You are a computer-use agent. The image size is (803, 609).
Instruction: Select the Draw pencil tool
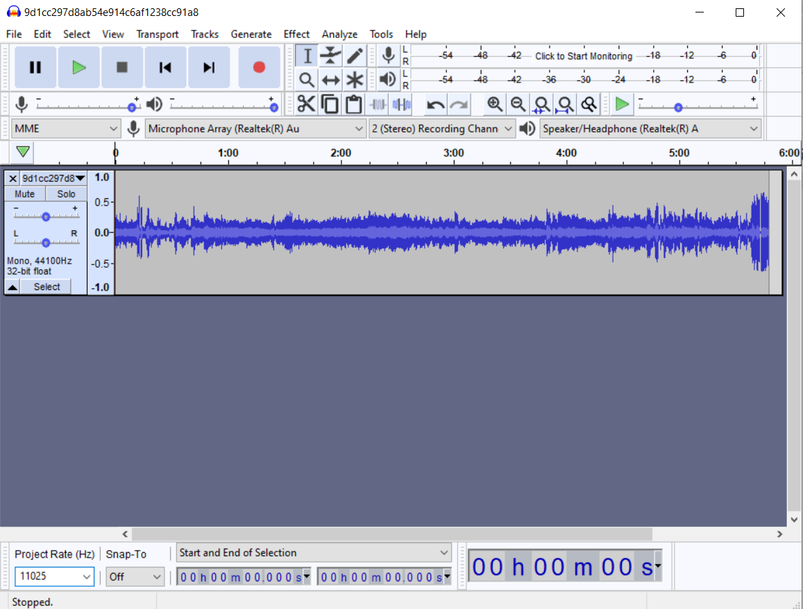[355, 55]
